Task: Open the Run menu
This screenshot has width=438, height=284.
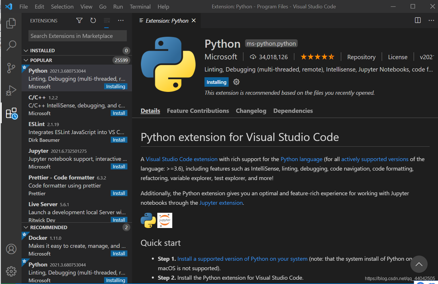Action: [x=118, y=6]
